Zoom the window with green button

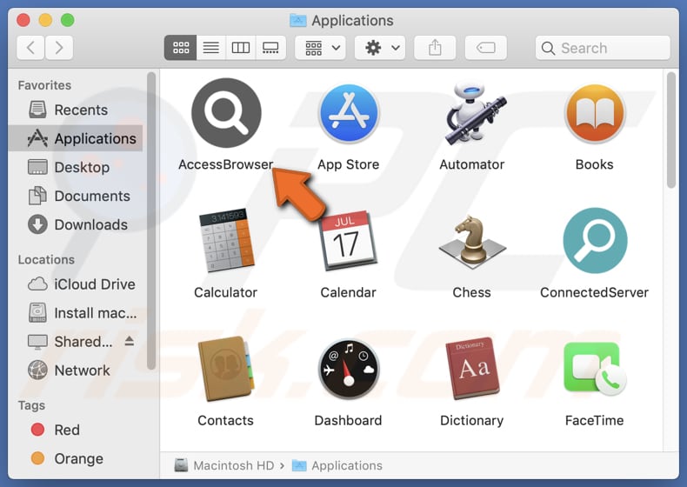(68, 20)
